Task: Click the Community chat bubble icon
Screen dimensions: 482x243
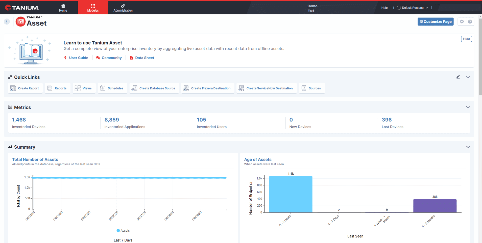Action: (98, 58)
